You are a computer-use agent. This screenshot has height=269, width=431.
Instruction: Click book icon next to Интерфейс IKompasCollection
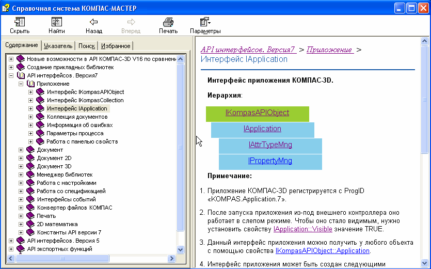[x=40, y=100]
